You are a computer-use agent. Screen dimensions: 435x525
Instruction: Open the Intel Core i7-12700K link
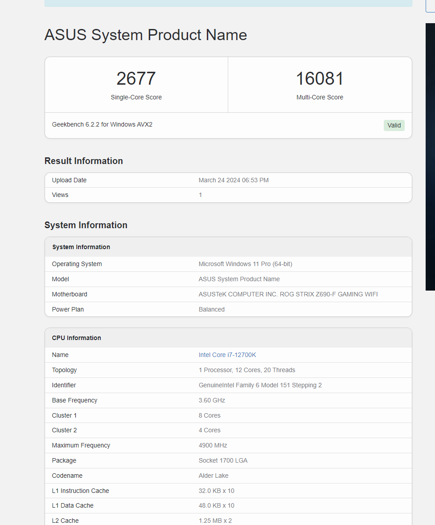pos(227,355)
